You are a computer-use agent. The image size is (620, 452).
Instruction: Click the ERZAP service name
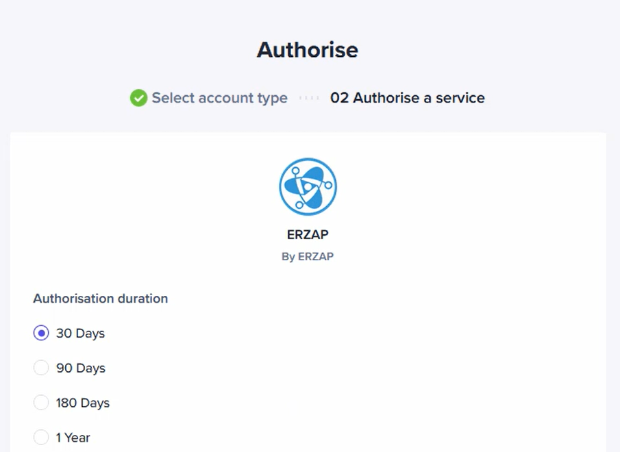pos(308,235)
